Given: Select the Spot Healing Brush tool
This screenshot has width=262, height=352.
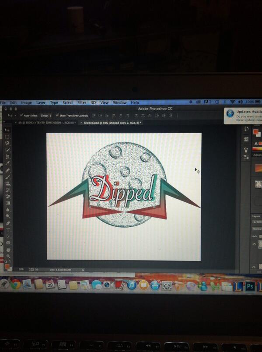Looking at the screenshot, I should point(7,170).
